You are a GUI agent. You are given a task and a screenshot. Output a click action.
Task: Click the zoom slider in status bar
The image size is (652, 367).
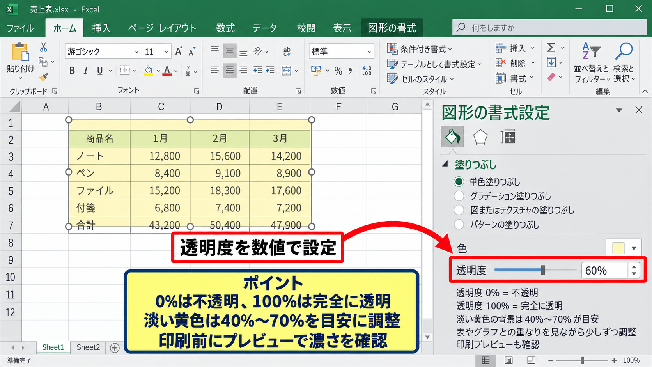[582, 360]
